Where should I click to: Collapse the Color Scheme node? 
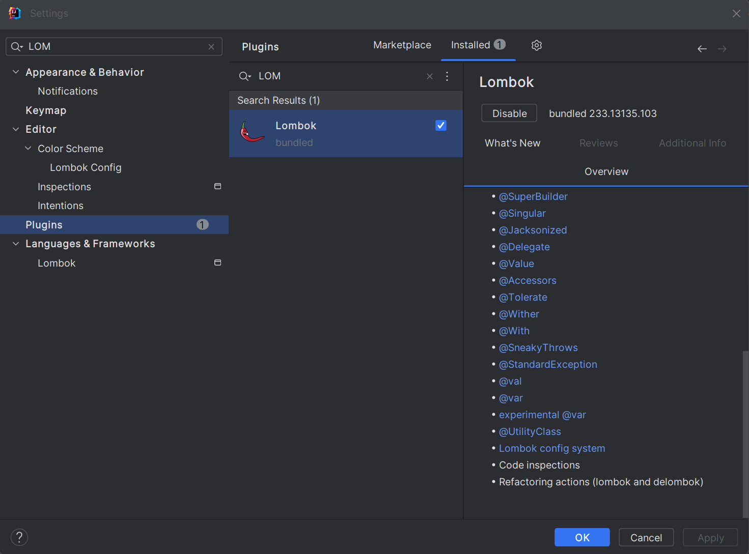(28, 149)
